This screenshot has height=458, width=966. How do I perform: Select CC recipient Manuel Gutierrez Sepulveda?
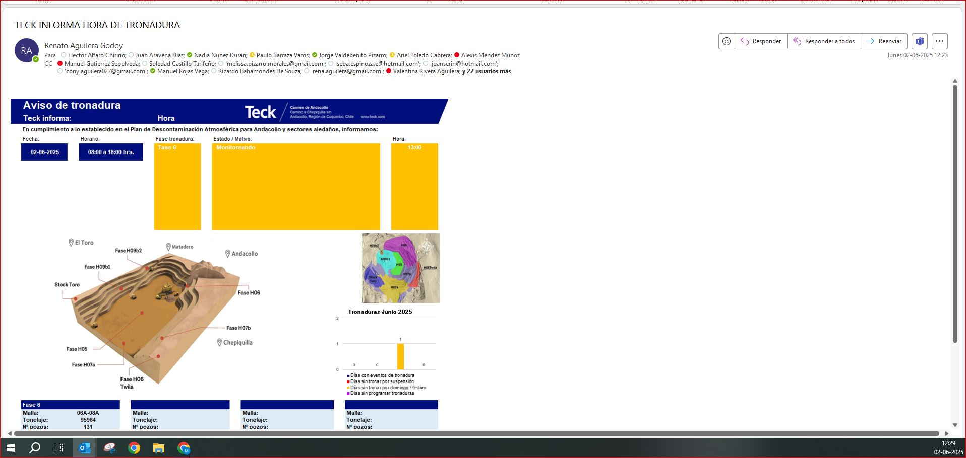(102, 64)
